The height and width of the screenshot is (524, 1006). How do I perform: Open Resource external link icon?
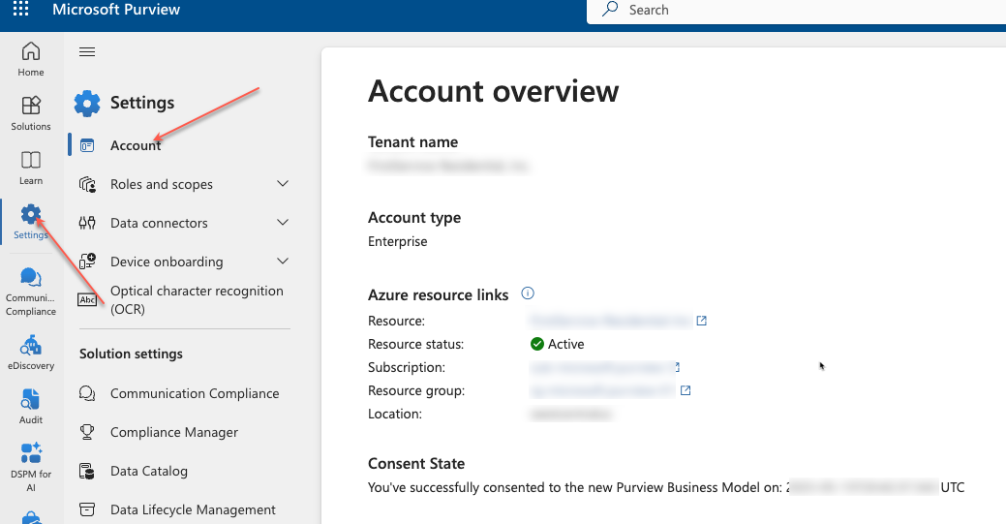click(701, 321)
